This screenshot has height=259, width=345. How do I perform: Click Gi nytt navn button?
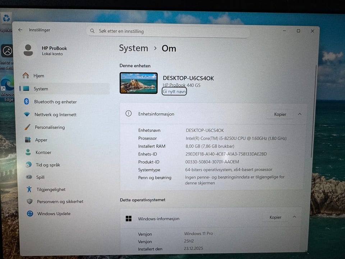174,91
